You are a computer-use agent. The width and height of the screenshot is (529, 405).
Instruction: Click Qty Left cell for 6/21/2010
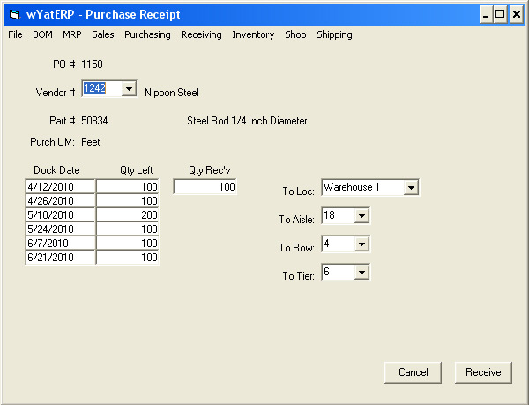click(x=128, y=258)
